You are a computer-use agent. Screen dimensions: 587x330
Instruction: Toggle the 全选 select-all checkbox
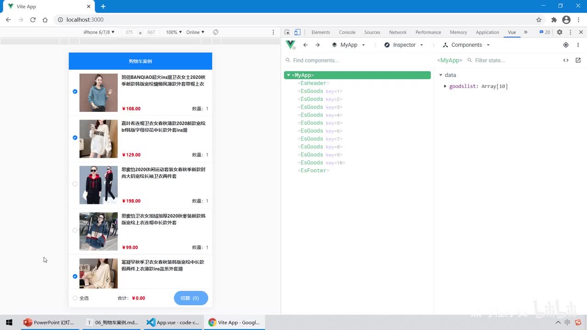pyautogui.click(x=75, y=298)
